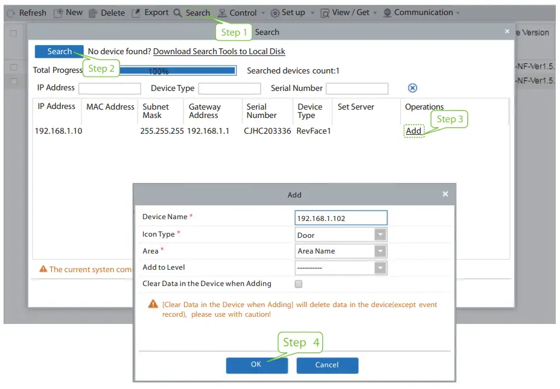Focus the Serial Number filter field
This screenshot has height=389, width=560.
[357, 89]
